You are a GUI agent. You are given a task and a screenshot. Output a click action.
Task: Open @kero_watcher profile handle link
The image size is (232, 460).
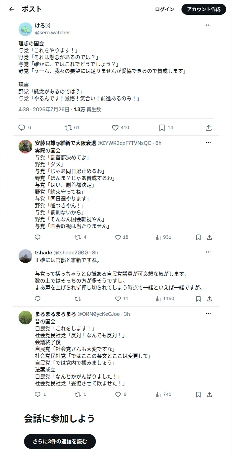(52, 33)
